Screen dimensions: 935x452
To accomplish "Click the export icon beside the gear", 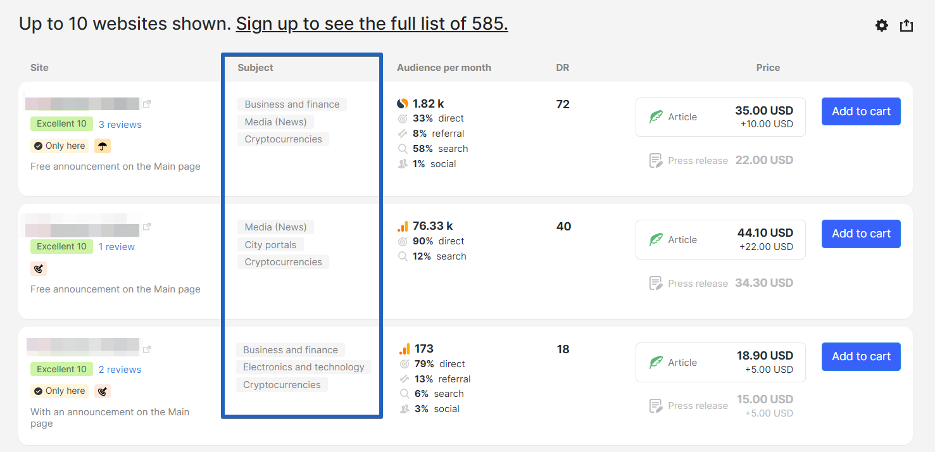I will [907, 25].
